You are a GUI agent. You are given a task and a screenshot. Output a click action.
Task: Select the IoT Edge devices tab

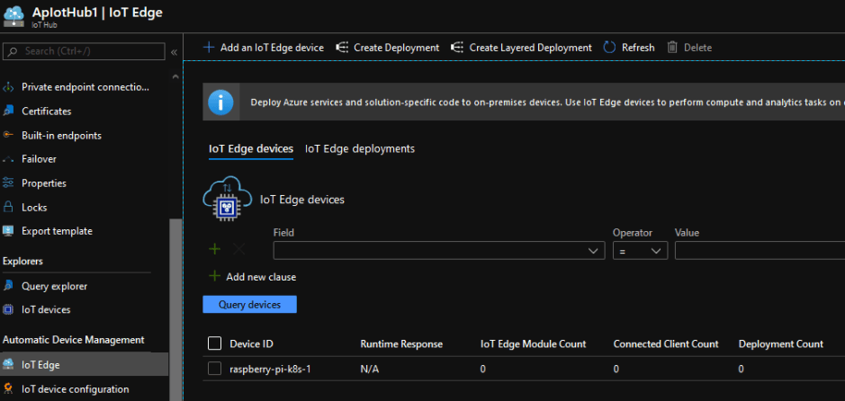(x=250, y=148)
